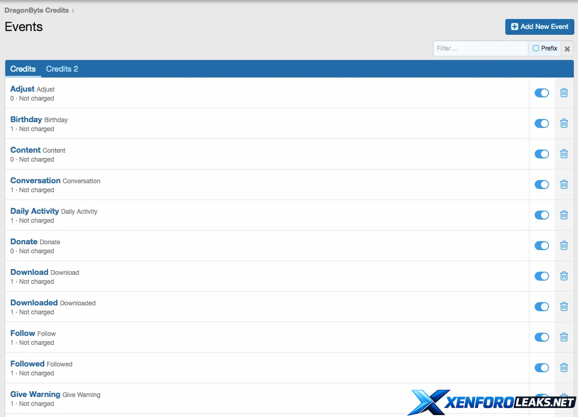The height and width of the screenshot is (417, 578).
Task: Click trash icon beside Daily Activity
Action: 564,215
